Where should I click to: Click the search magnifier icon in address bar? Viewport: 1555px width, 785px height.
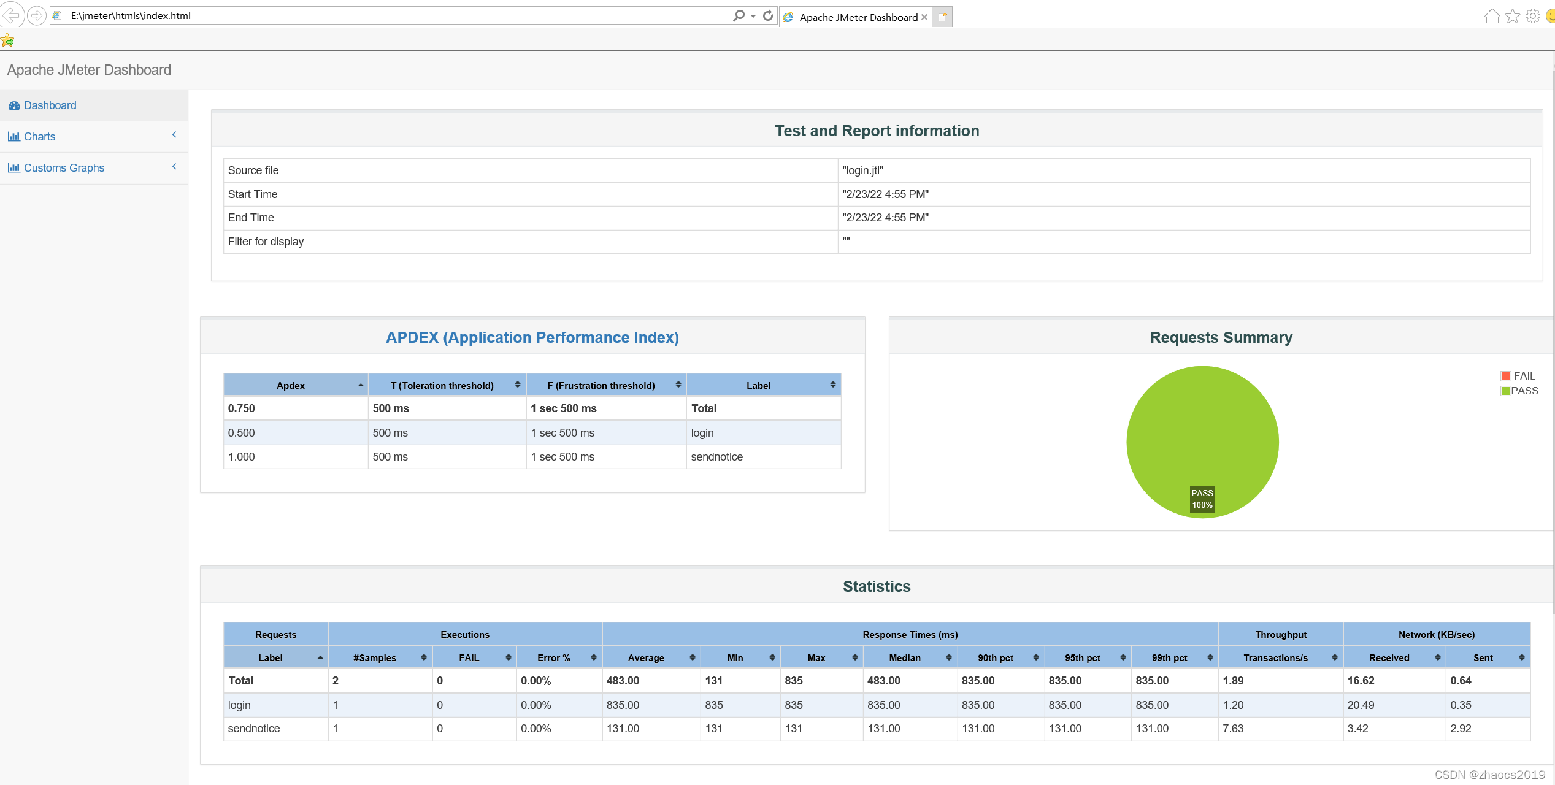[739, 15]
